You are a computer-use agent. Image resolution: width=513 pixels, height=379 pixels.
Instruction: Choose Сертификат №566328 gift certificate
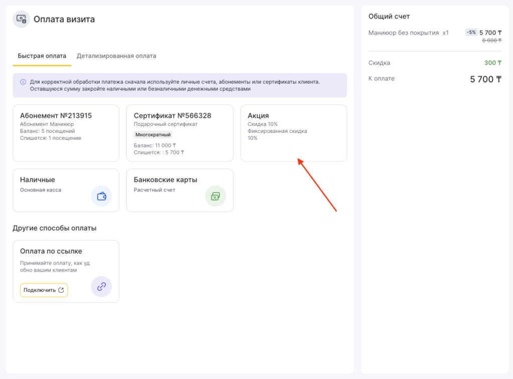(179, 133)
